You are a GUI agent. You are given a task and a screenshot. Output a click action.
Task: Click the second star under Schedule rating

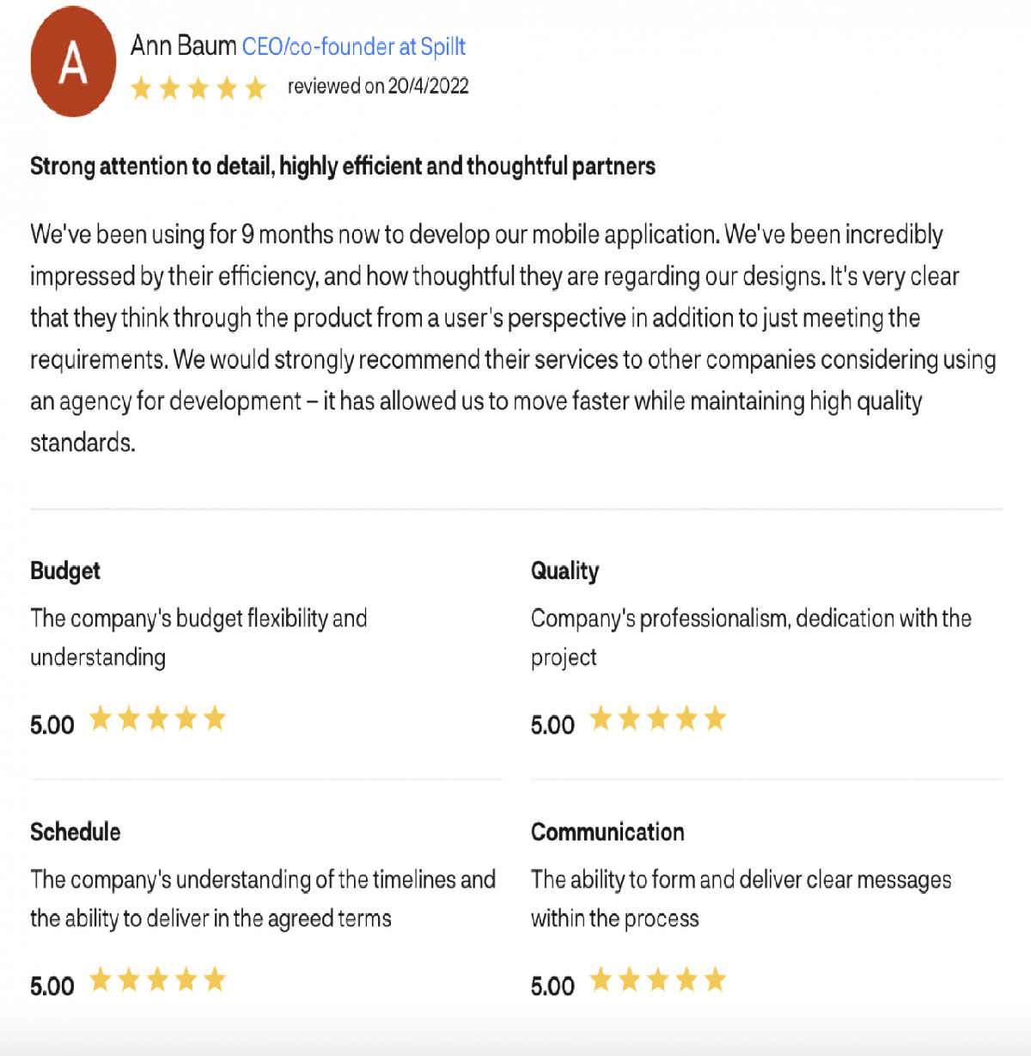coord(129,980)
